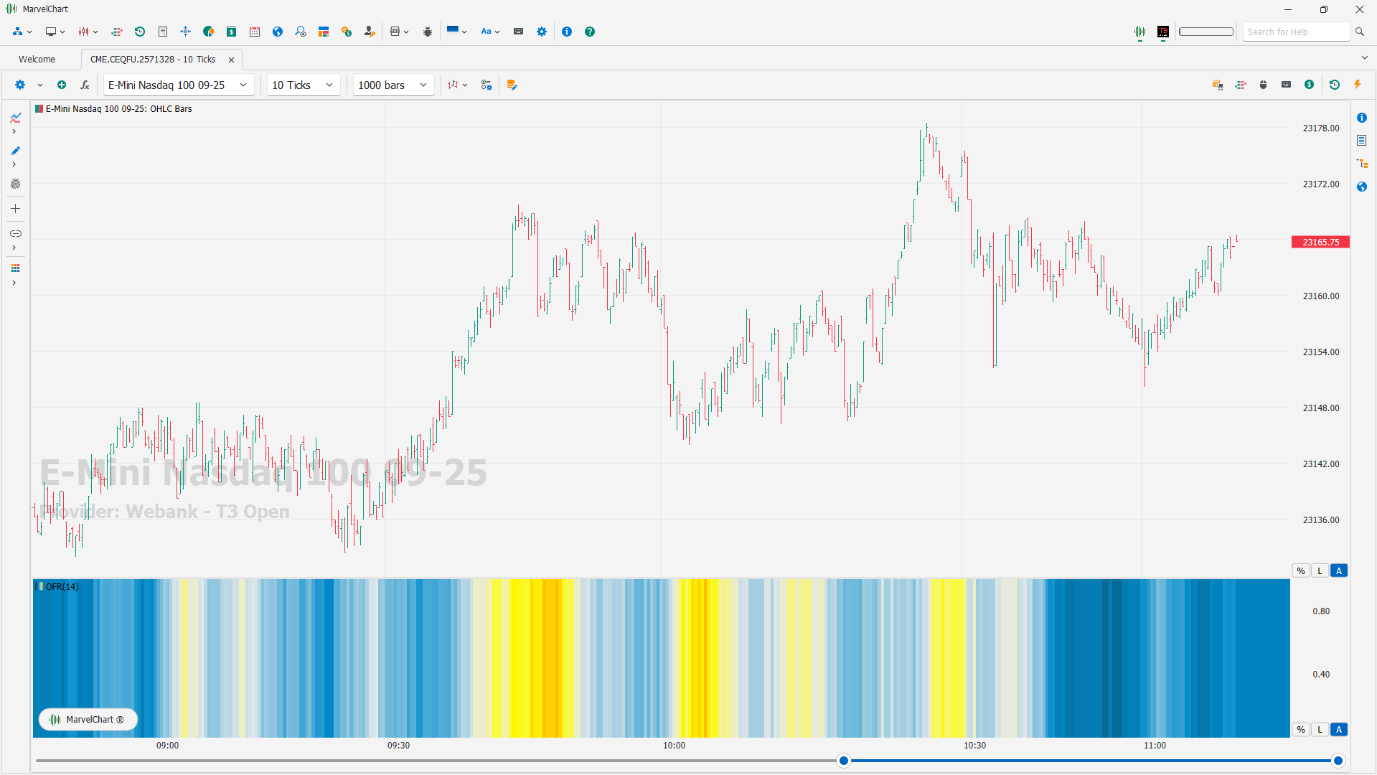
Task: Switch to the Welcome tab
Action: [37, 60]
